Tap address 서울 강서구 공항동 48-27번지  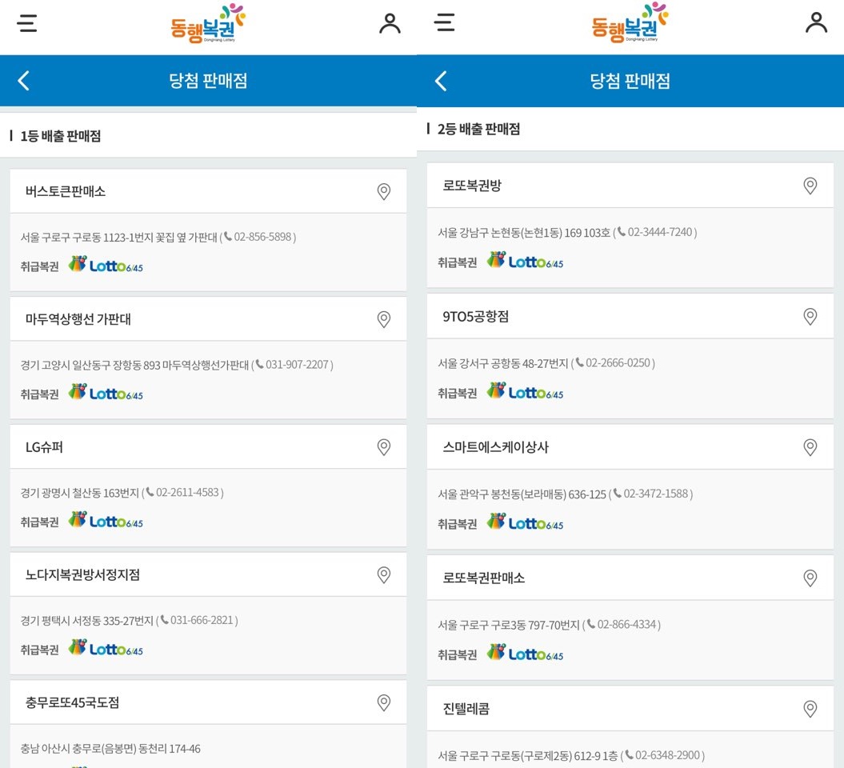pos(502,363)
